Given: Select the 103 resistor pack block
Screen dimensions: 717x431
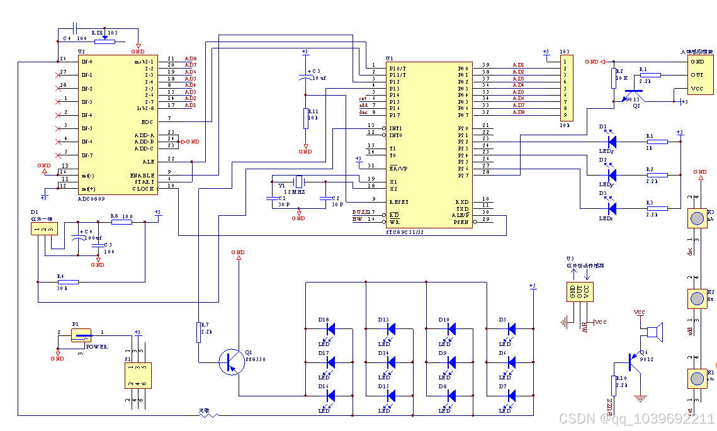Looking at the screenshot, I should pos(567,87).
